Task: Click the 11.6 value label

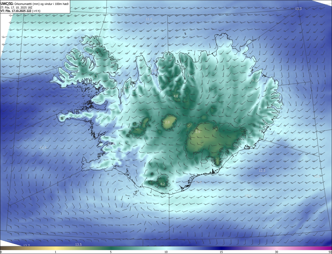Action: coord(149,19)
